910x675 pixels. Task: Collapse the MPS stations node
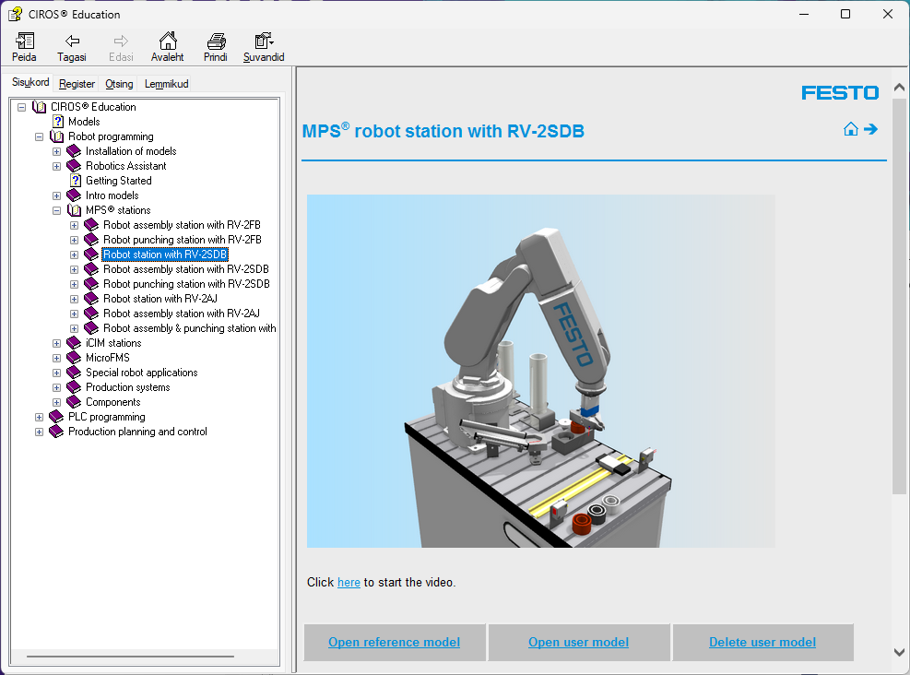point(57,210)
